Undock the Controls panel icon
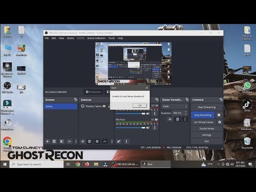Viewport: 256px width, 192px height. 221,100
